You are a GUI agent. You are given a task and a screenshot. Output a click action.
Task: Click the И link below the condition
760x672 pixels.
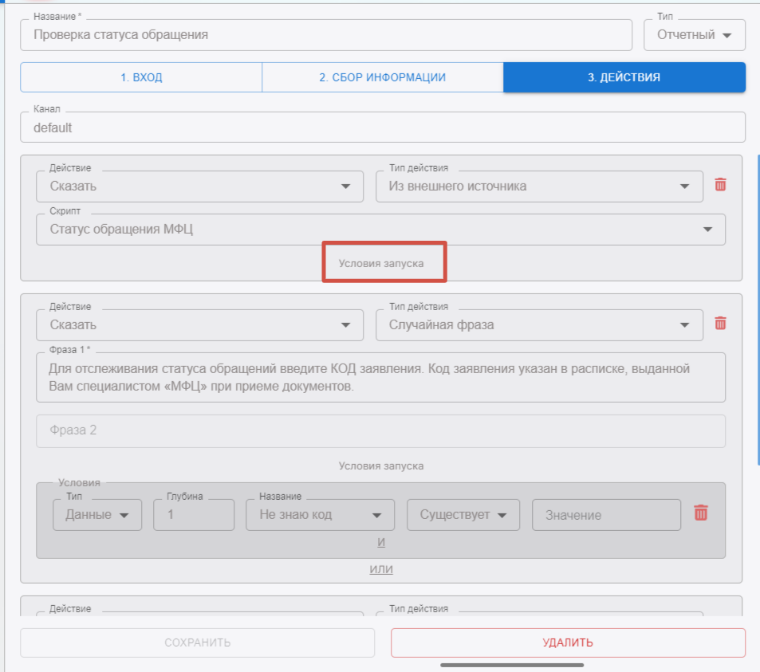tap(380, 543)
